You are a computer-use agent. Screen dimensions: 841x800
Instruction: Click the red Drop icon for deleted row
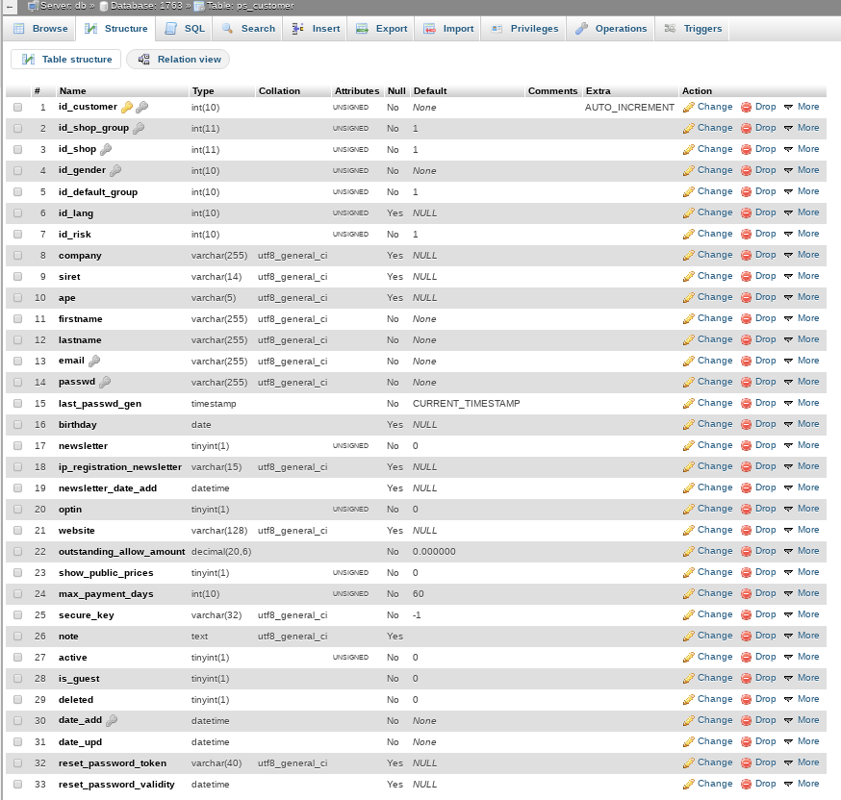746,700
